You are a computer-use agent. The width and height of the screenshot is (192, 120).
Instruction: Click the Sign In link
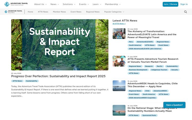pyautogui.click(x=184, y=4)
